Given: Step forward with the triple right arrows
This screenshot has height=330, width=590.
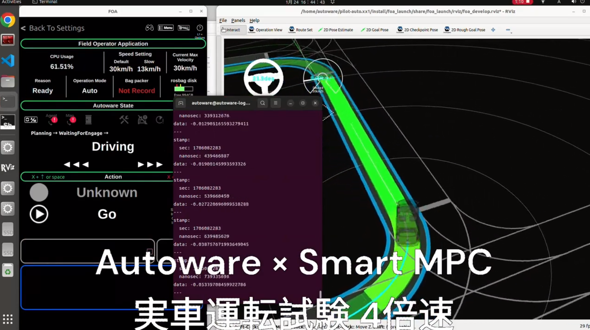Looking at the screenshot, I should [x=150, y=165].
